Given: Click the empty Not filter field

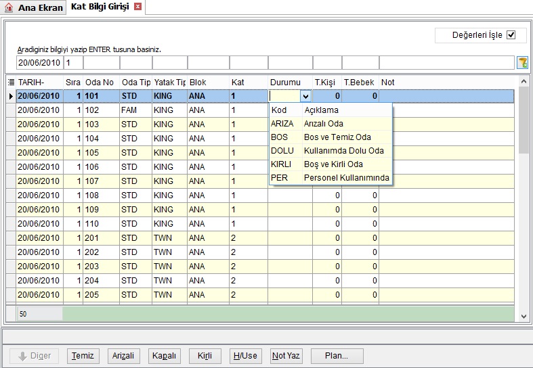Looking at the screenshot, I should pyautogui.click(x=447, y=63).
